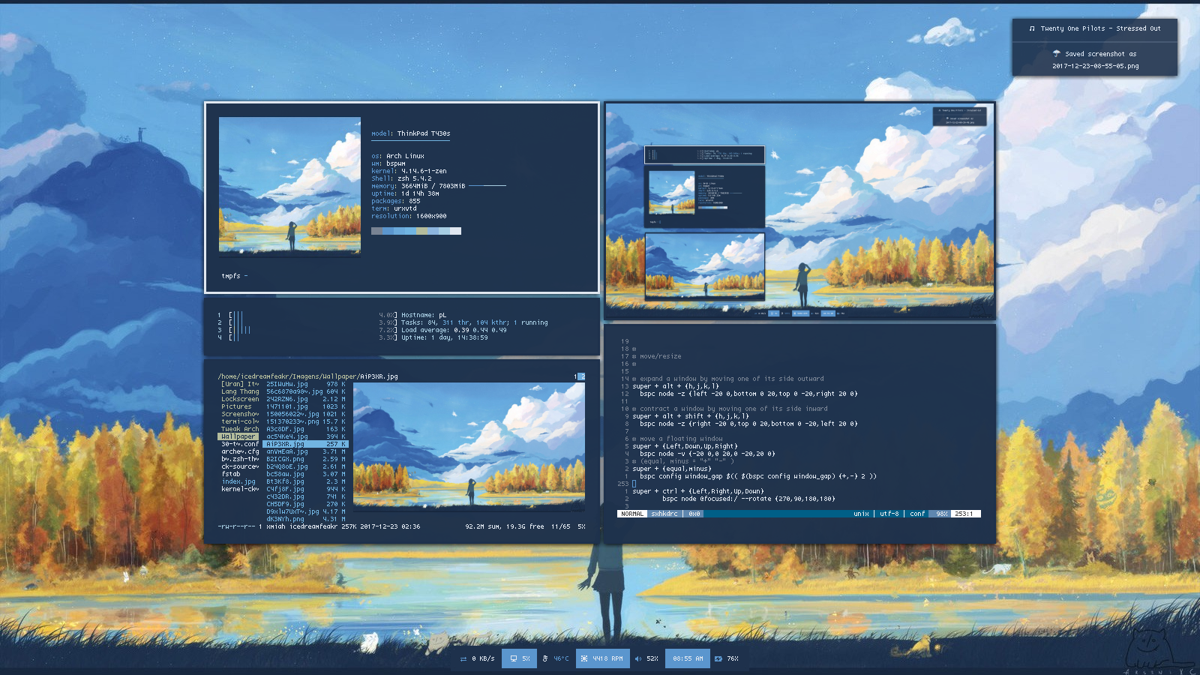
Task: Open the Lockscreen directory in ranger
Action: click(x=239, y=399)
